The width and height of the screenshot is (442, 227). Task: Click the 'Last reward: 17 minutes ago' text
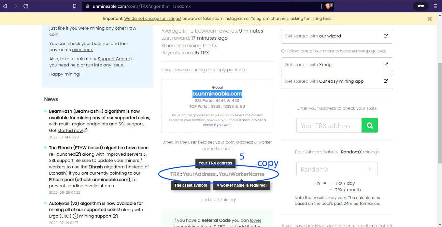point(194,38)
